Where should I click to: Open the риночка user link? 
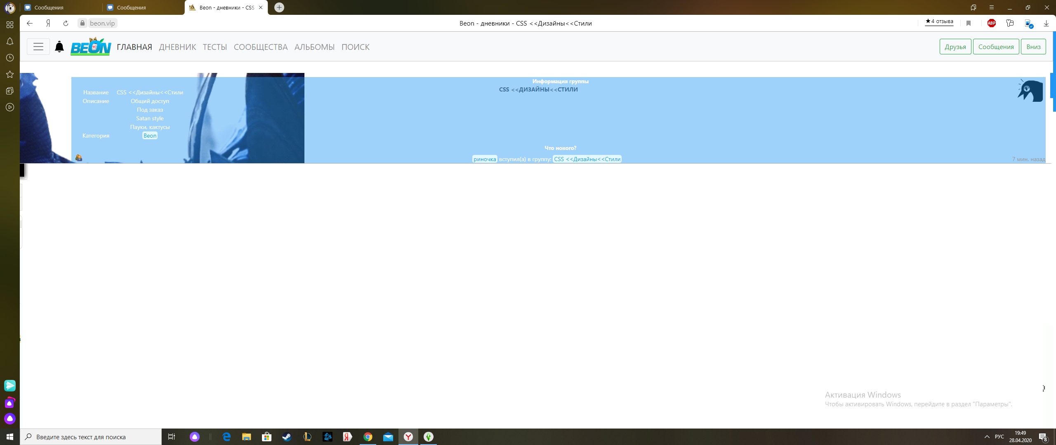pos(485,159)
